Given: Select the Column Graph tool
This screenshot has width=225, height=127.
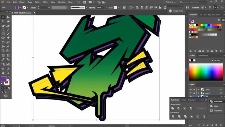Looking at the screenshot, I should 8,64.
